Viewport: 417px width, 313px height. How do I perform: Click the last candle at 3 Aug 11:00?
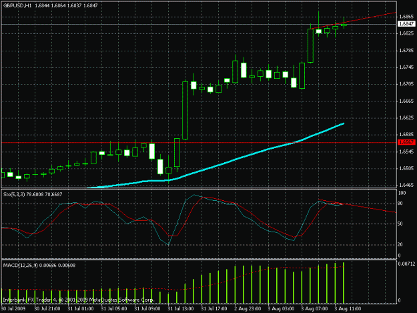tap(344, 25)
